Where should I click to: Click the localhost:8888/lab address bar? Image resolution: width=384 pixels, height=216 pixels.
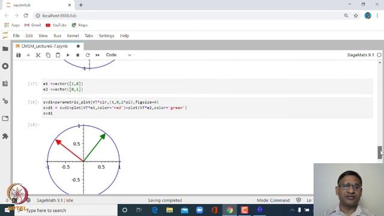[188, 16]
